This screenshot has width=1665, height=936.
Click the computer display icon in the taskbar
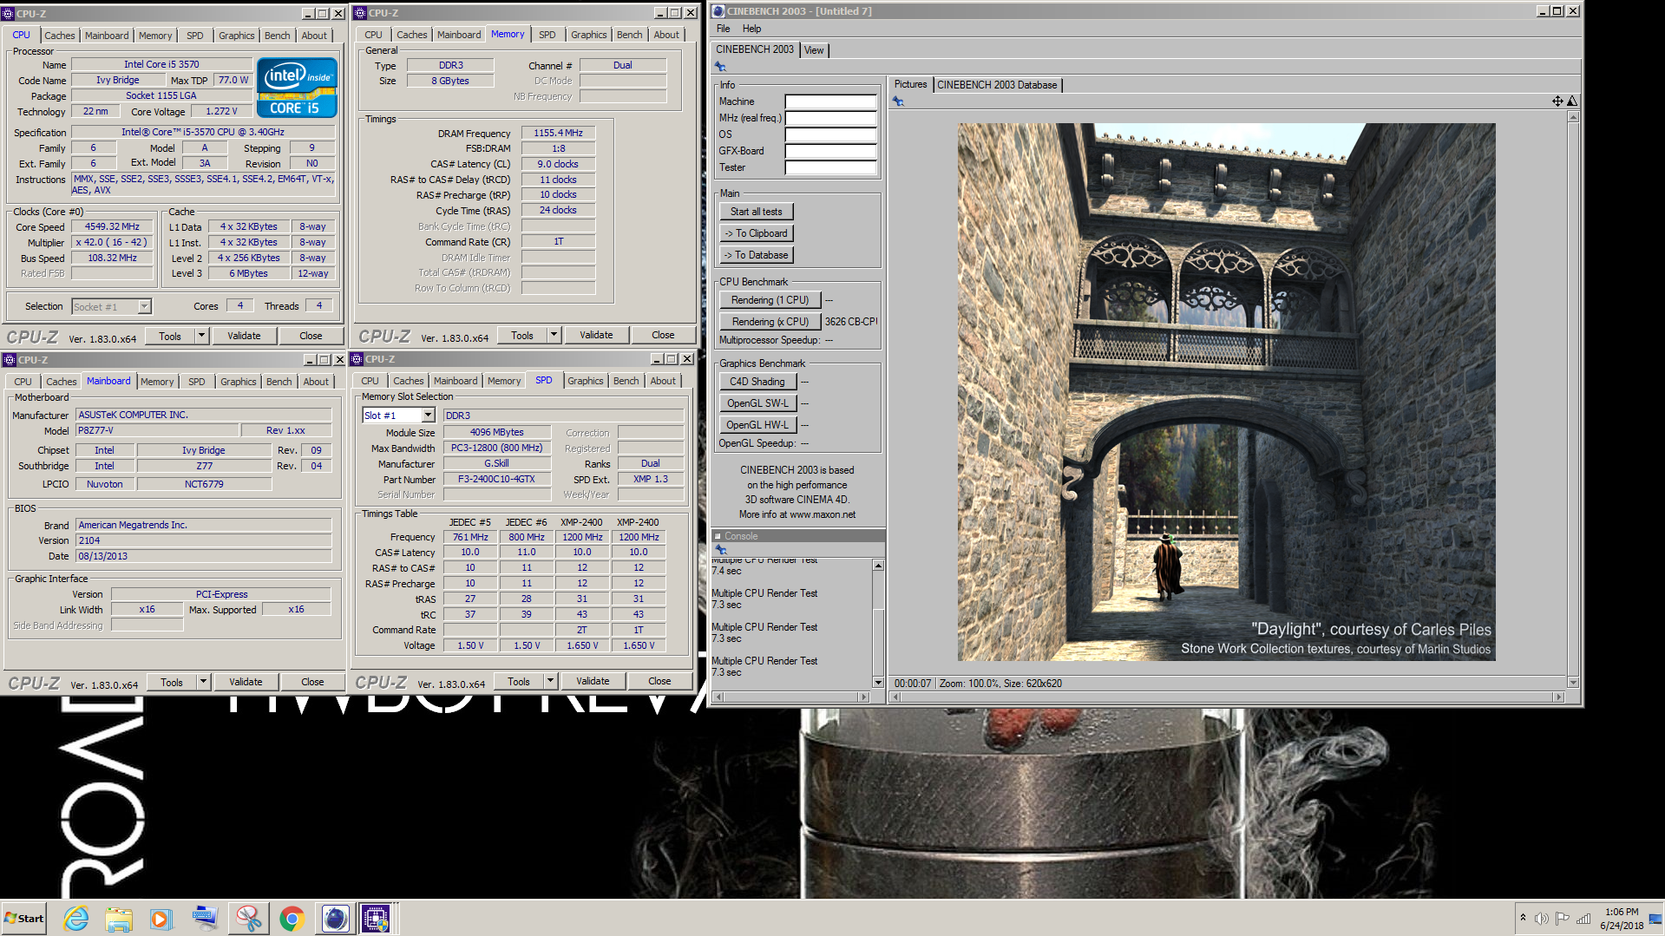point(205,918)
